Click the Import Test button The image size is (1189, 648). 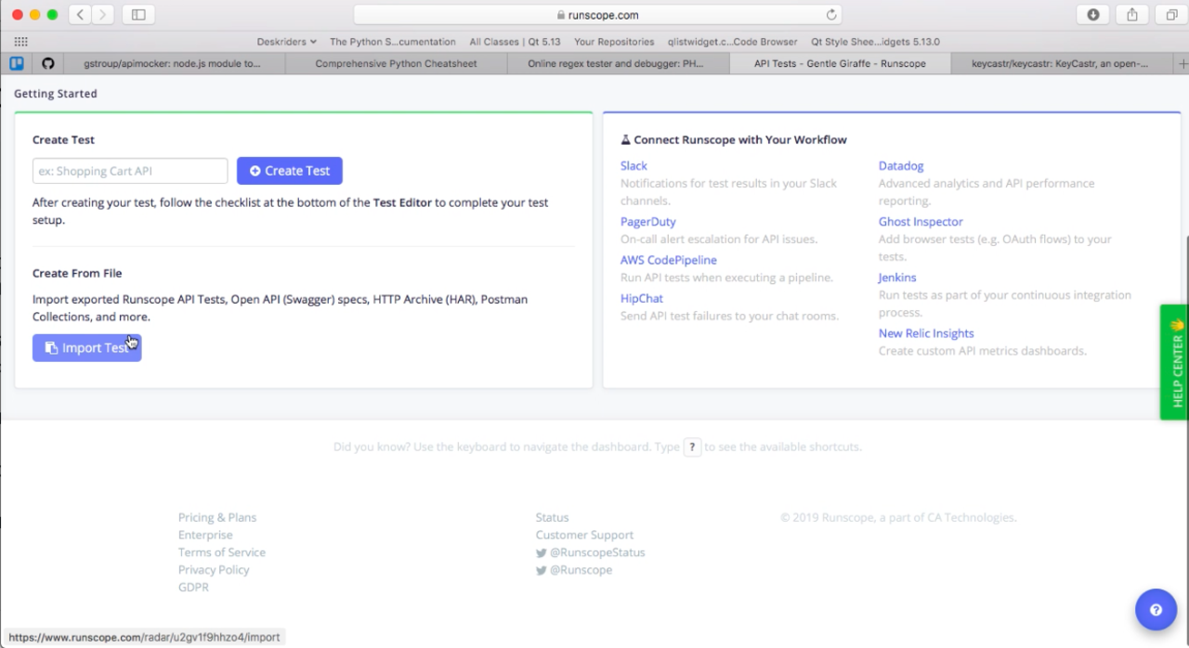86,348
